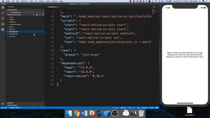This screenshot has height=118, width=210.
Task: Select language mode JSON in status bar
Action: click(x=139, y=108)
